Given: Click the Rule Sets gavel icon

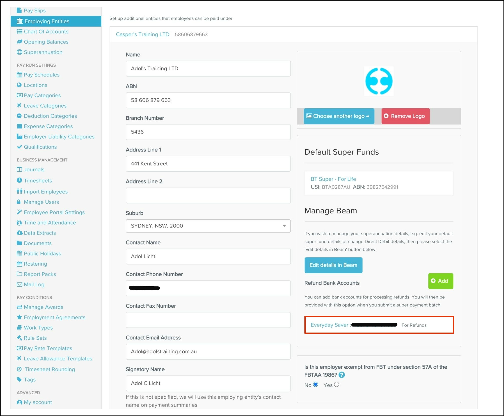Looking at the screenshot, I should pos(19,338).
